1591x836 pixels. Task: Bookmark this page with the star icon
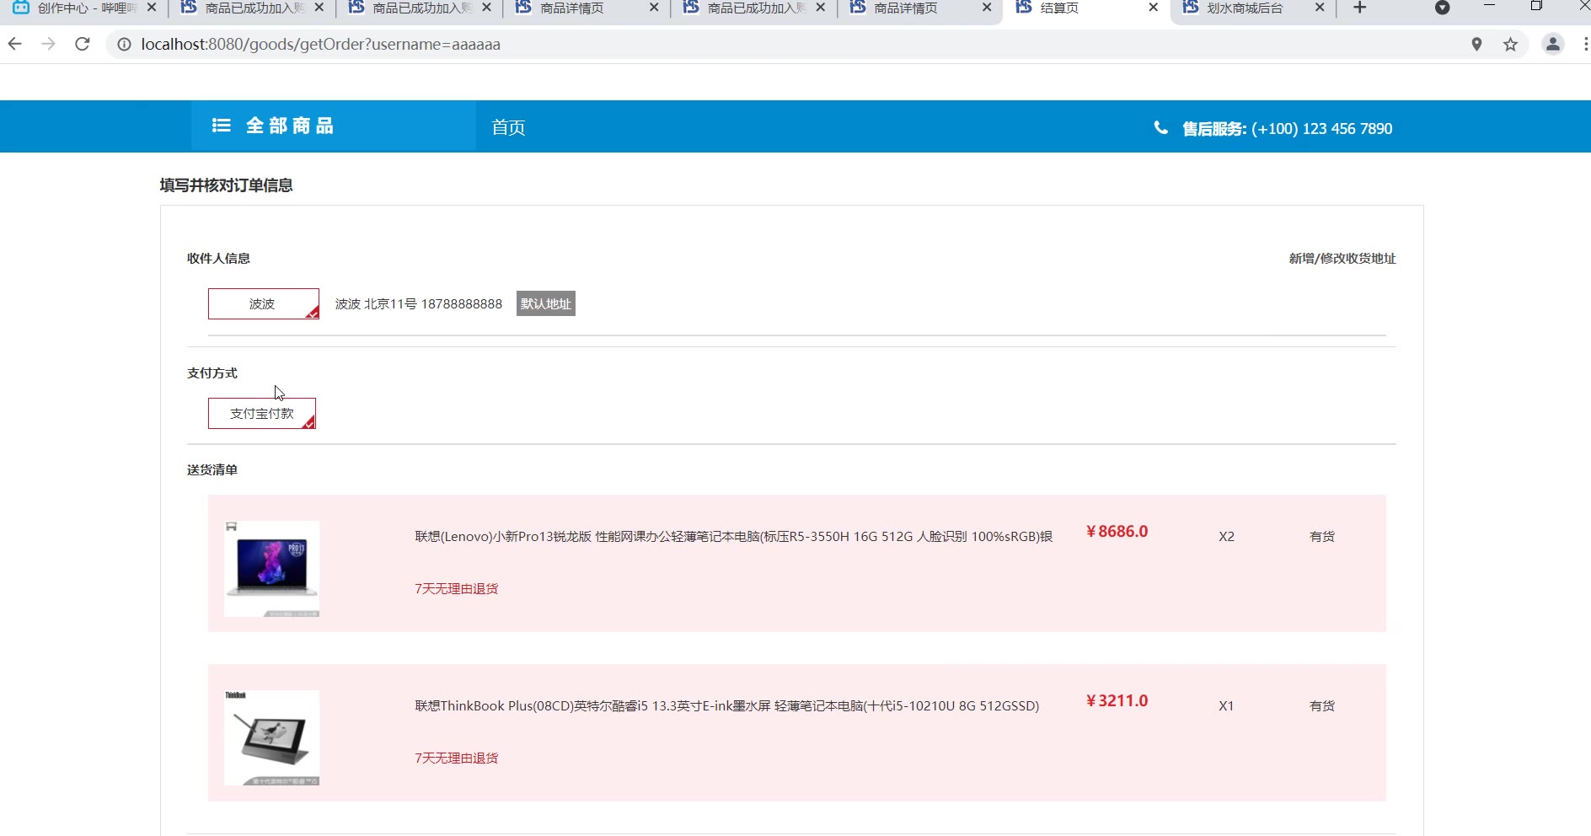[x=1510, y=44]
